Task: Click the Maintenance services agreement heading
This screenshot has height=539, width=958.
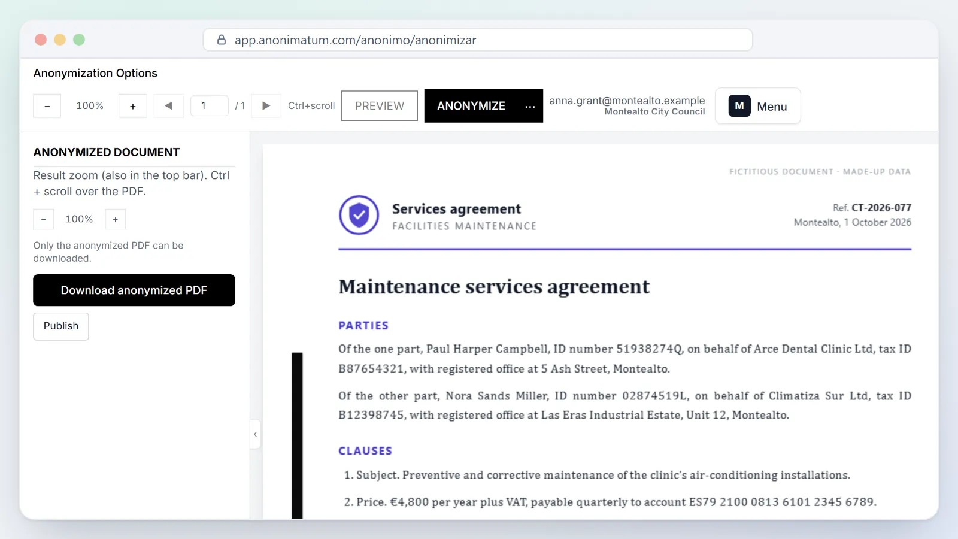Action: (x=494, y=287)
